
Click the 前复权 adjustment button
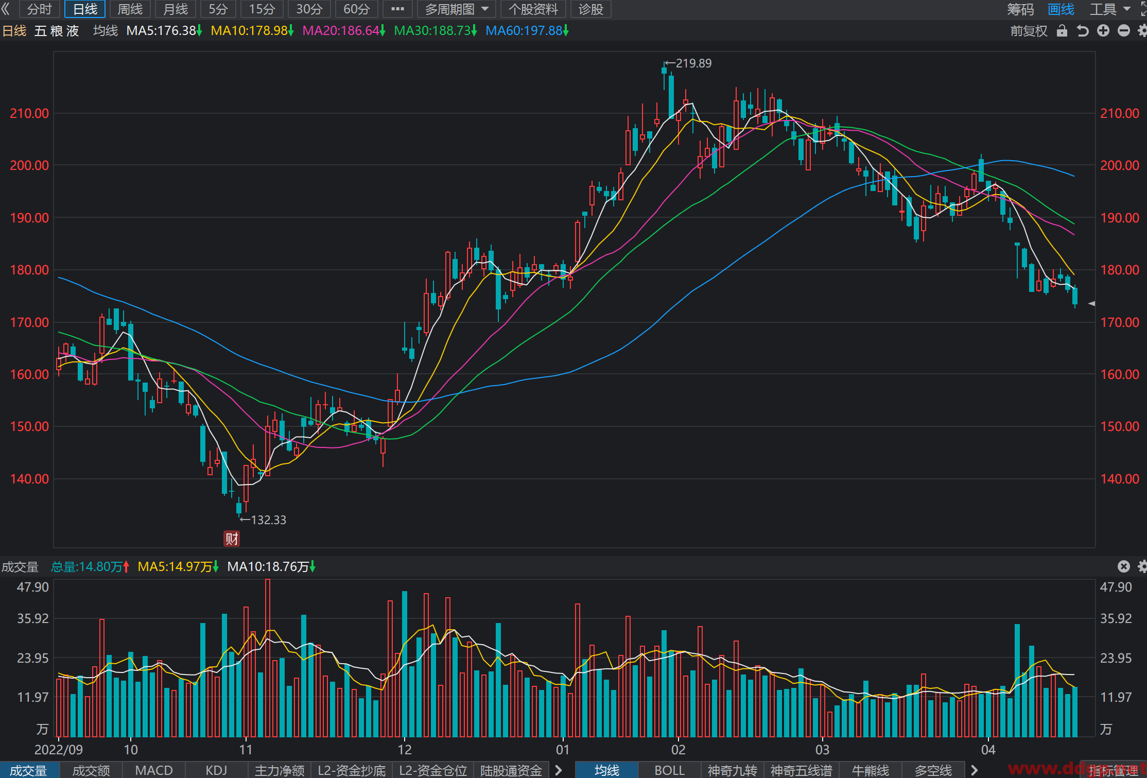[1029, 31]
